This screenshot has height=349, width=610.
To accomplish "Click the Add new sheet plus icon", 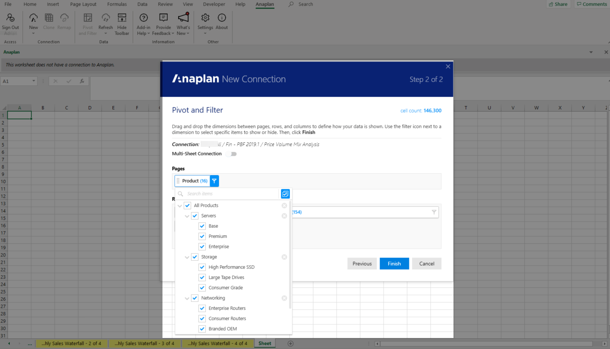I will [291, 343].
